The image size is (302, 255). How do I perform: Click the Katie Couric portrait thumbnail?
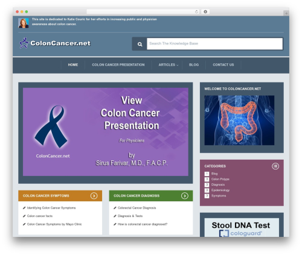coord(24,23)
